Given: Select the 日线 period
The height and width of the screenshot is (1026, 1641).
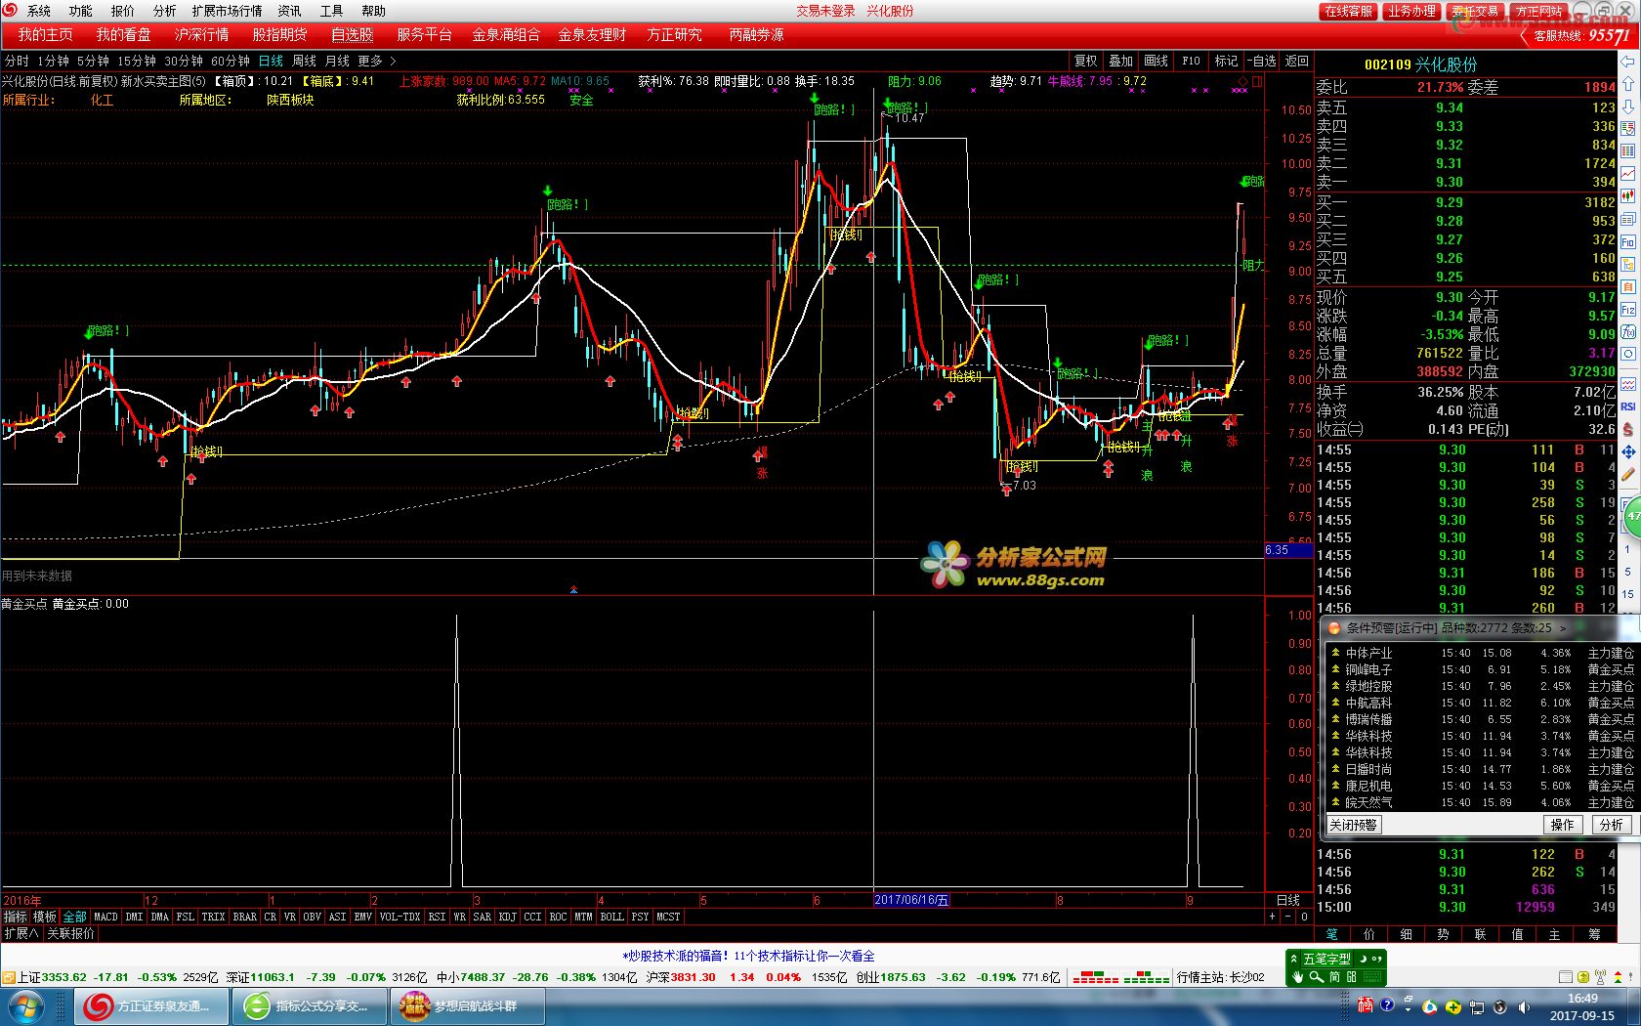Looking at the screenshot, I should click(x=271, y=61).
